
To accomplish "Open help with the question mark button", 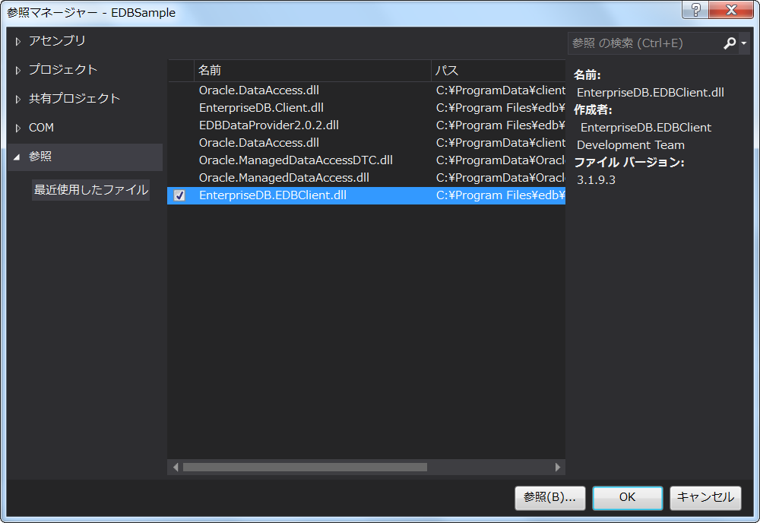I will [695, 11].
